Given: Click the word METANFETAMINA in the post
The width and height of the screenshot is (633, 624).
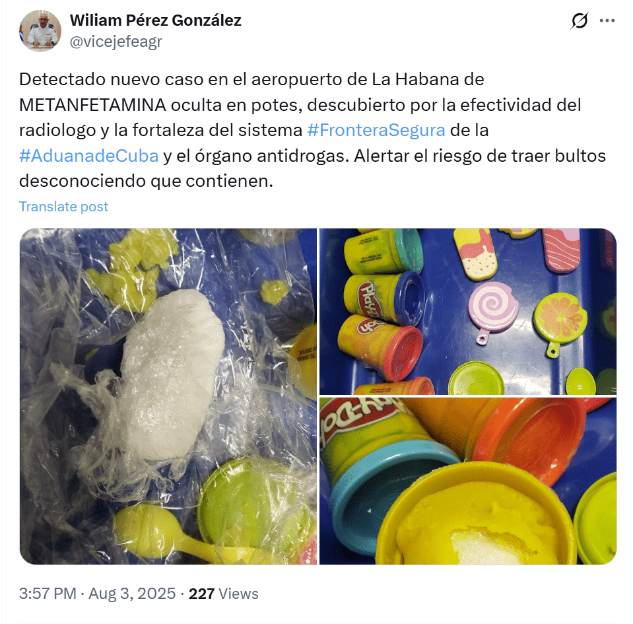Looking at the screenshot, I should pyautogui.click(x=92, y=105).
